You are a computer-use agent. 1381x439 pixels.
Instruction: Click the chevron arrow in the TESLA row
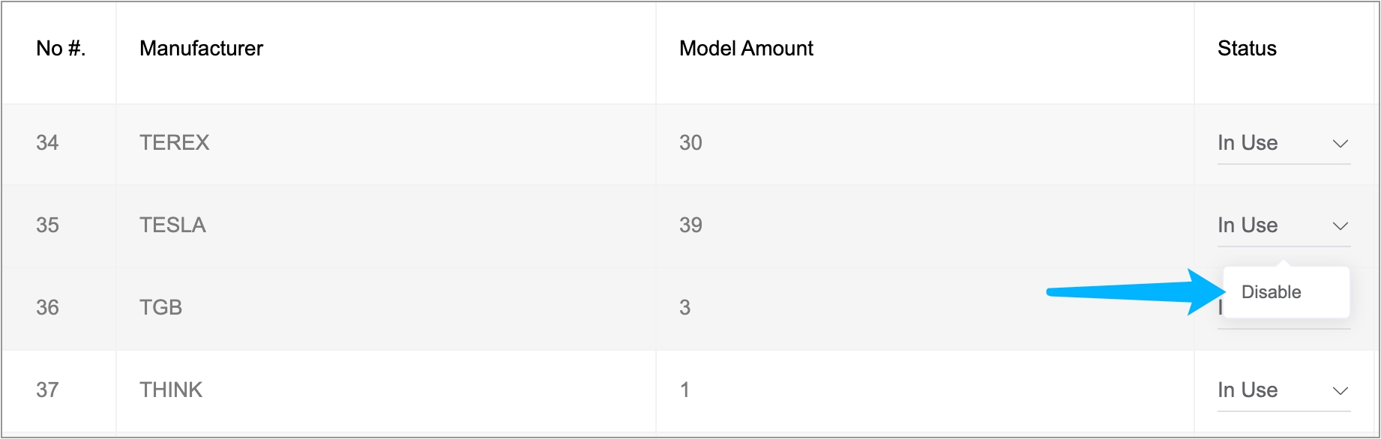click(1340, 226)
